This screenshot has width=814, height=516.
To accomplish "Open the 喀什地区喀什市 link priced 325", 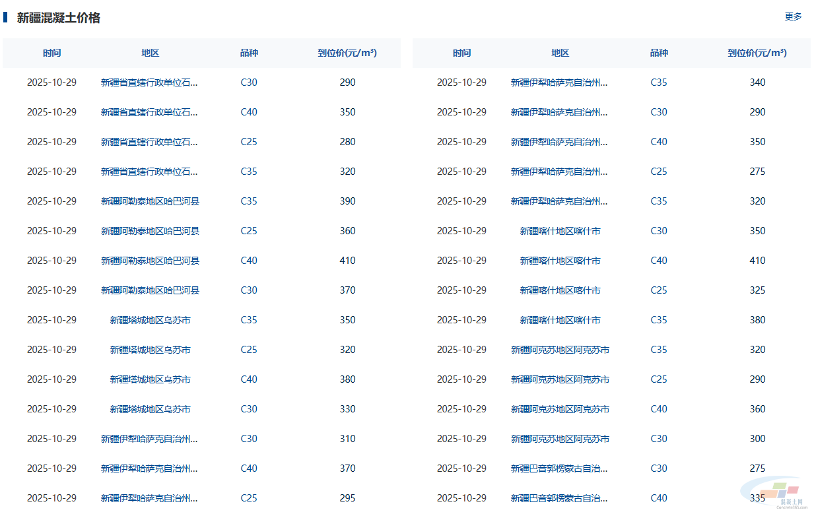I will (x=560, y=290).
